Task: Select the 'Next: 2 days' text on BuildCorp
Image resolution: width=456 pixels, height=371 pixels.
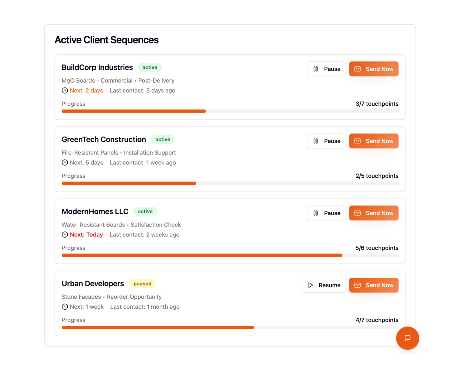Action: coord(86,90)
